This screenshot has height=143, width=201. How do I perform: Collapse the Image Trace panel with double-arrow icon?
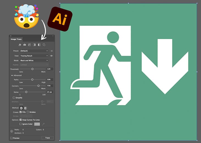click(53, 36)
